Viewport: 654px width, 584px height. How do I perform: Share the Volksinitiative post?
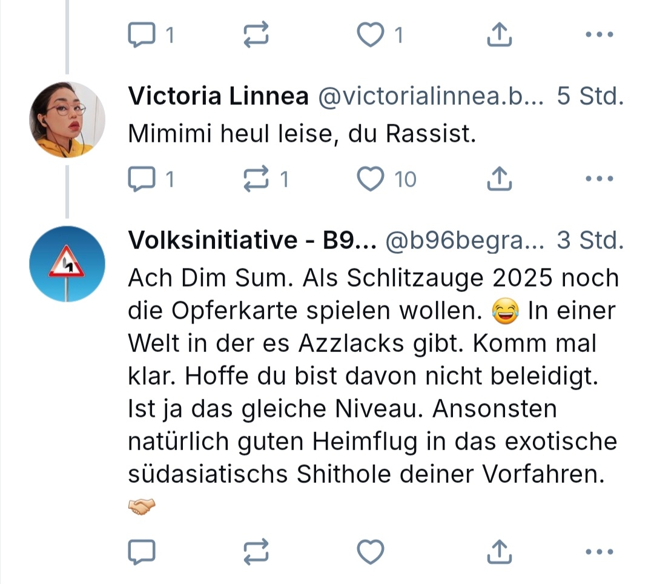(x=500, y=551)
